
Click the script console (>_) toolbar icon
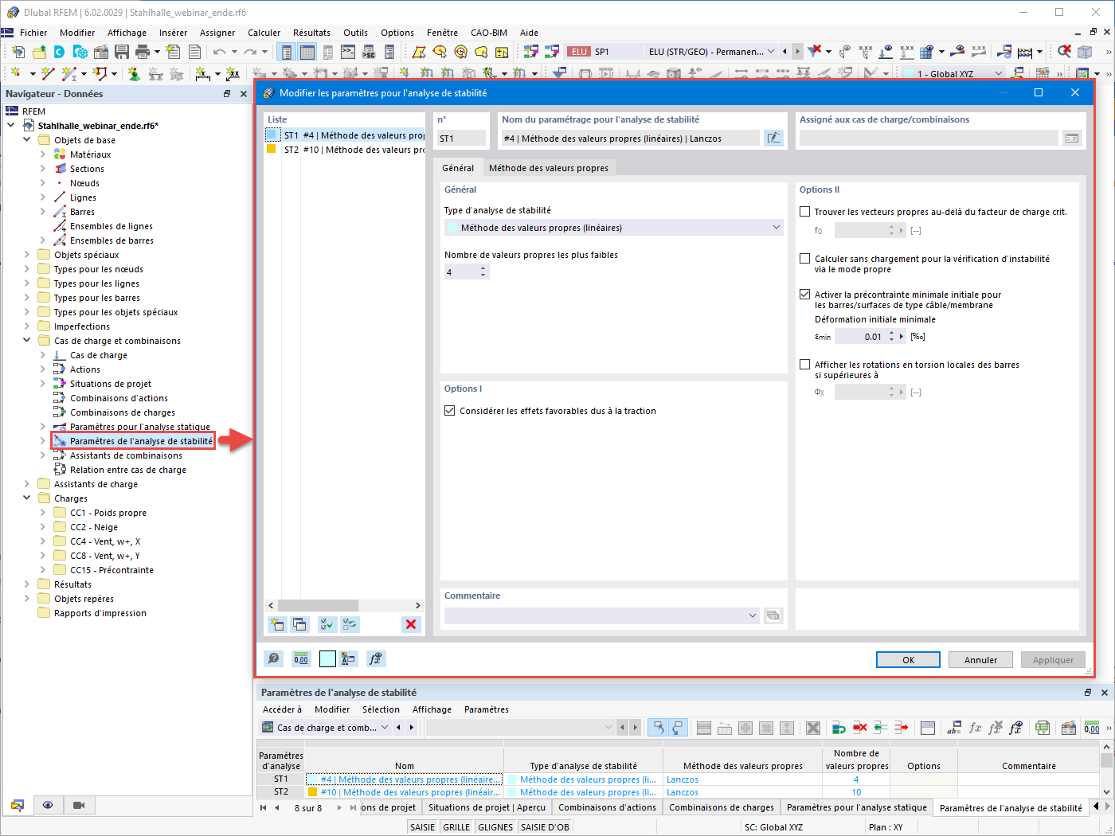click(348, 52)
